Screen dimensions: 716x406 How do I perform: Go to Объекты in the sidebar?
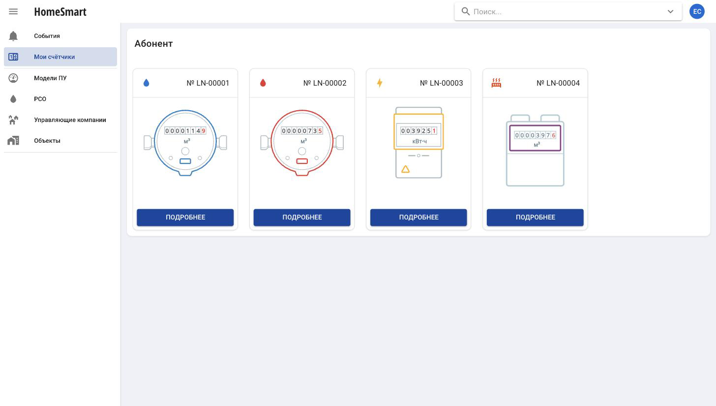[60, 141]
